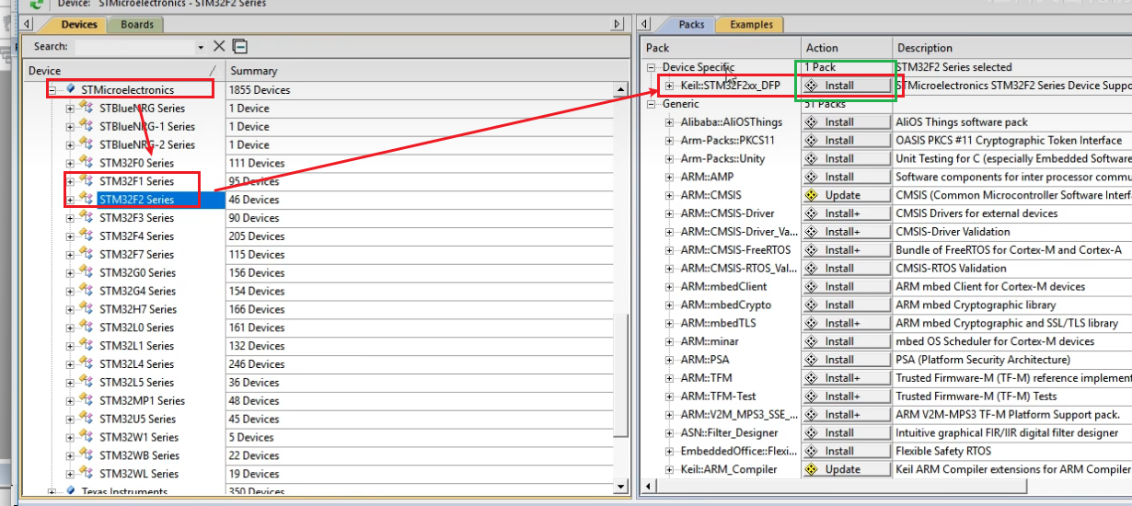Install the Arm-Packs::PKCS11 pack
Image resolution: width=1132 pixels, height=506 pixels.
tap(847, 141)
